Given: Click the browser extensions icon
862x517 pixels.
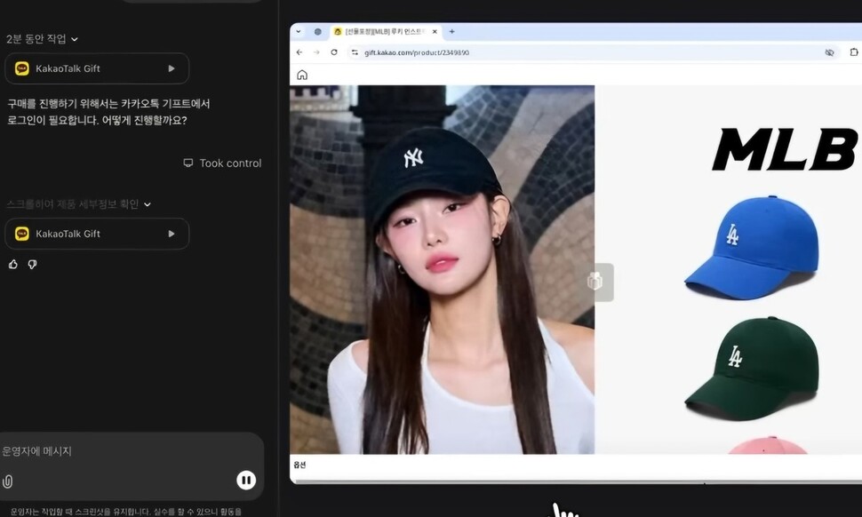Looking at the screenshot, I should [854, 52].
